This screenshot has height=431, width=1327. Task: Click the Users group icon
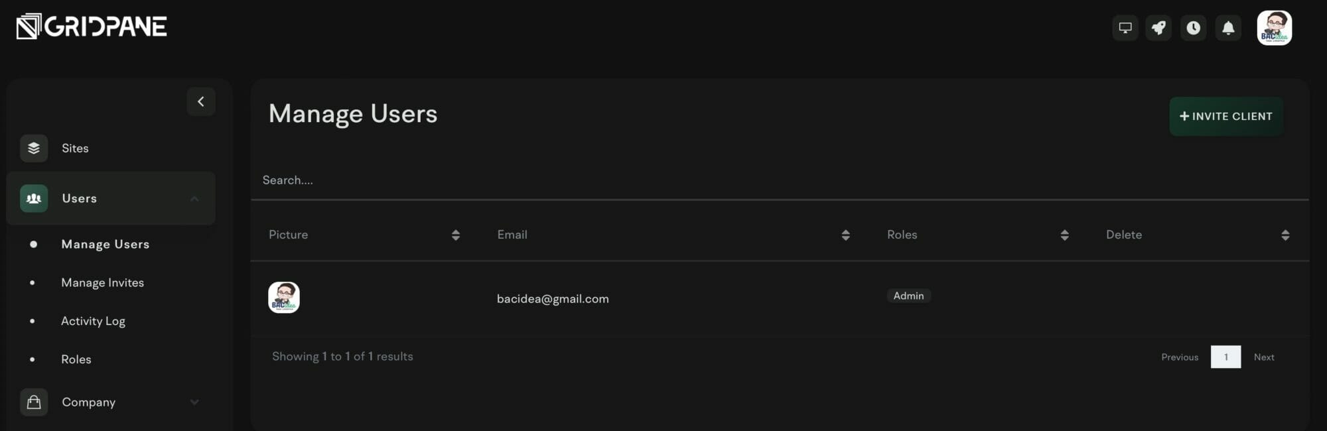(34, 198)
